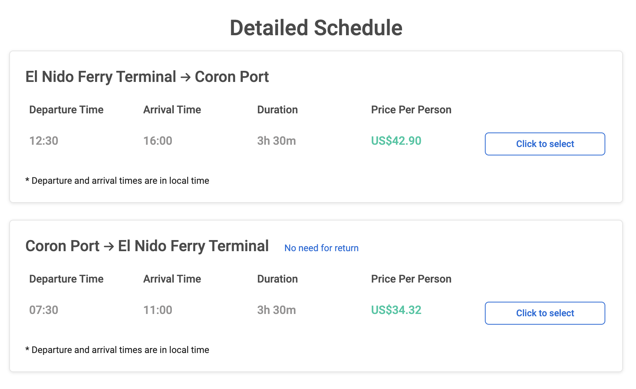The image size is (636, 389).
Task: Click the arrow icon in Coron → El Nido heading
Action: [109, 247]
